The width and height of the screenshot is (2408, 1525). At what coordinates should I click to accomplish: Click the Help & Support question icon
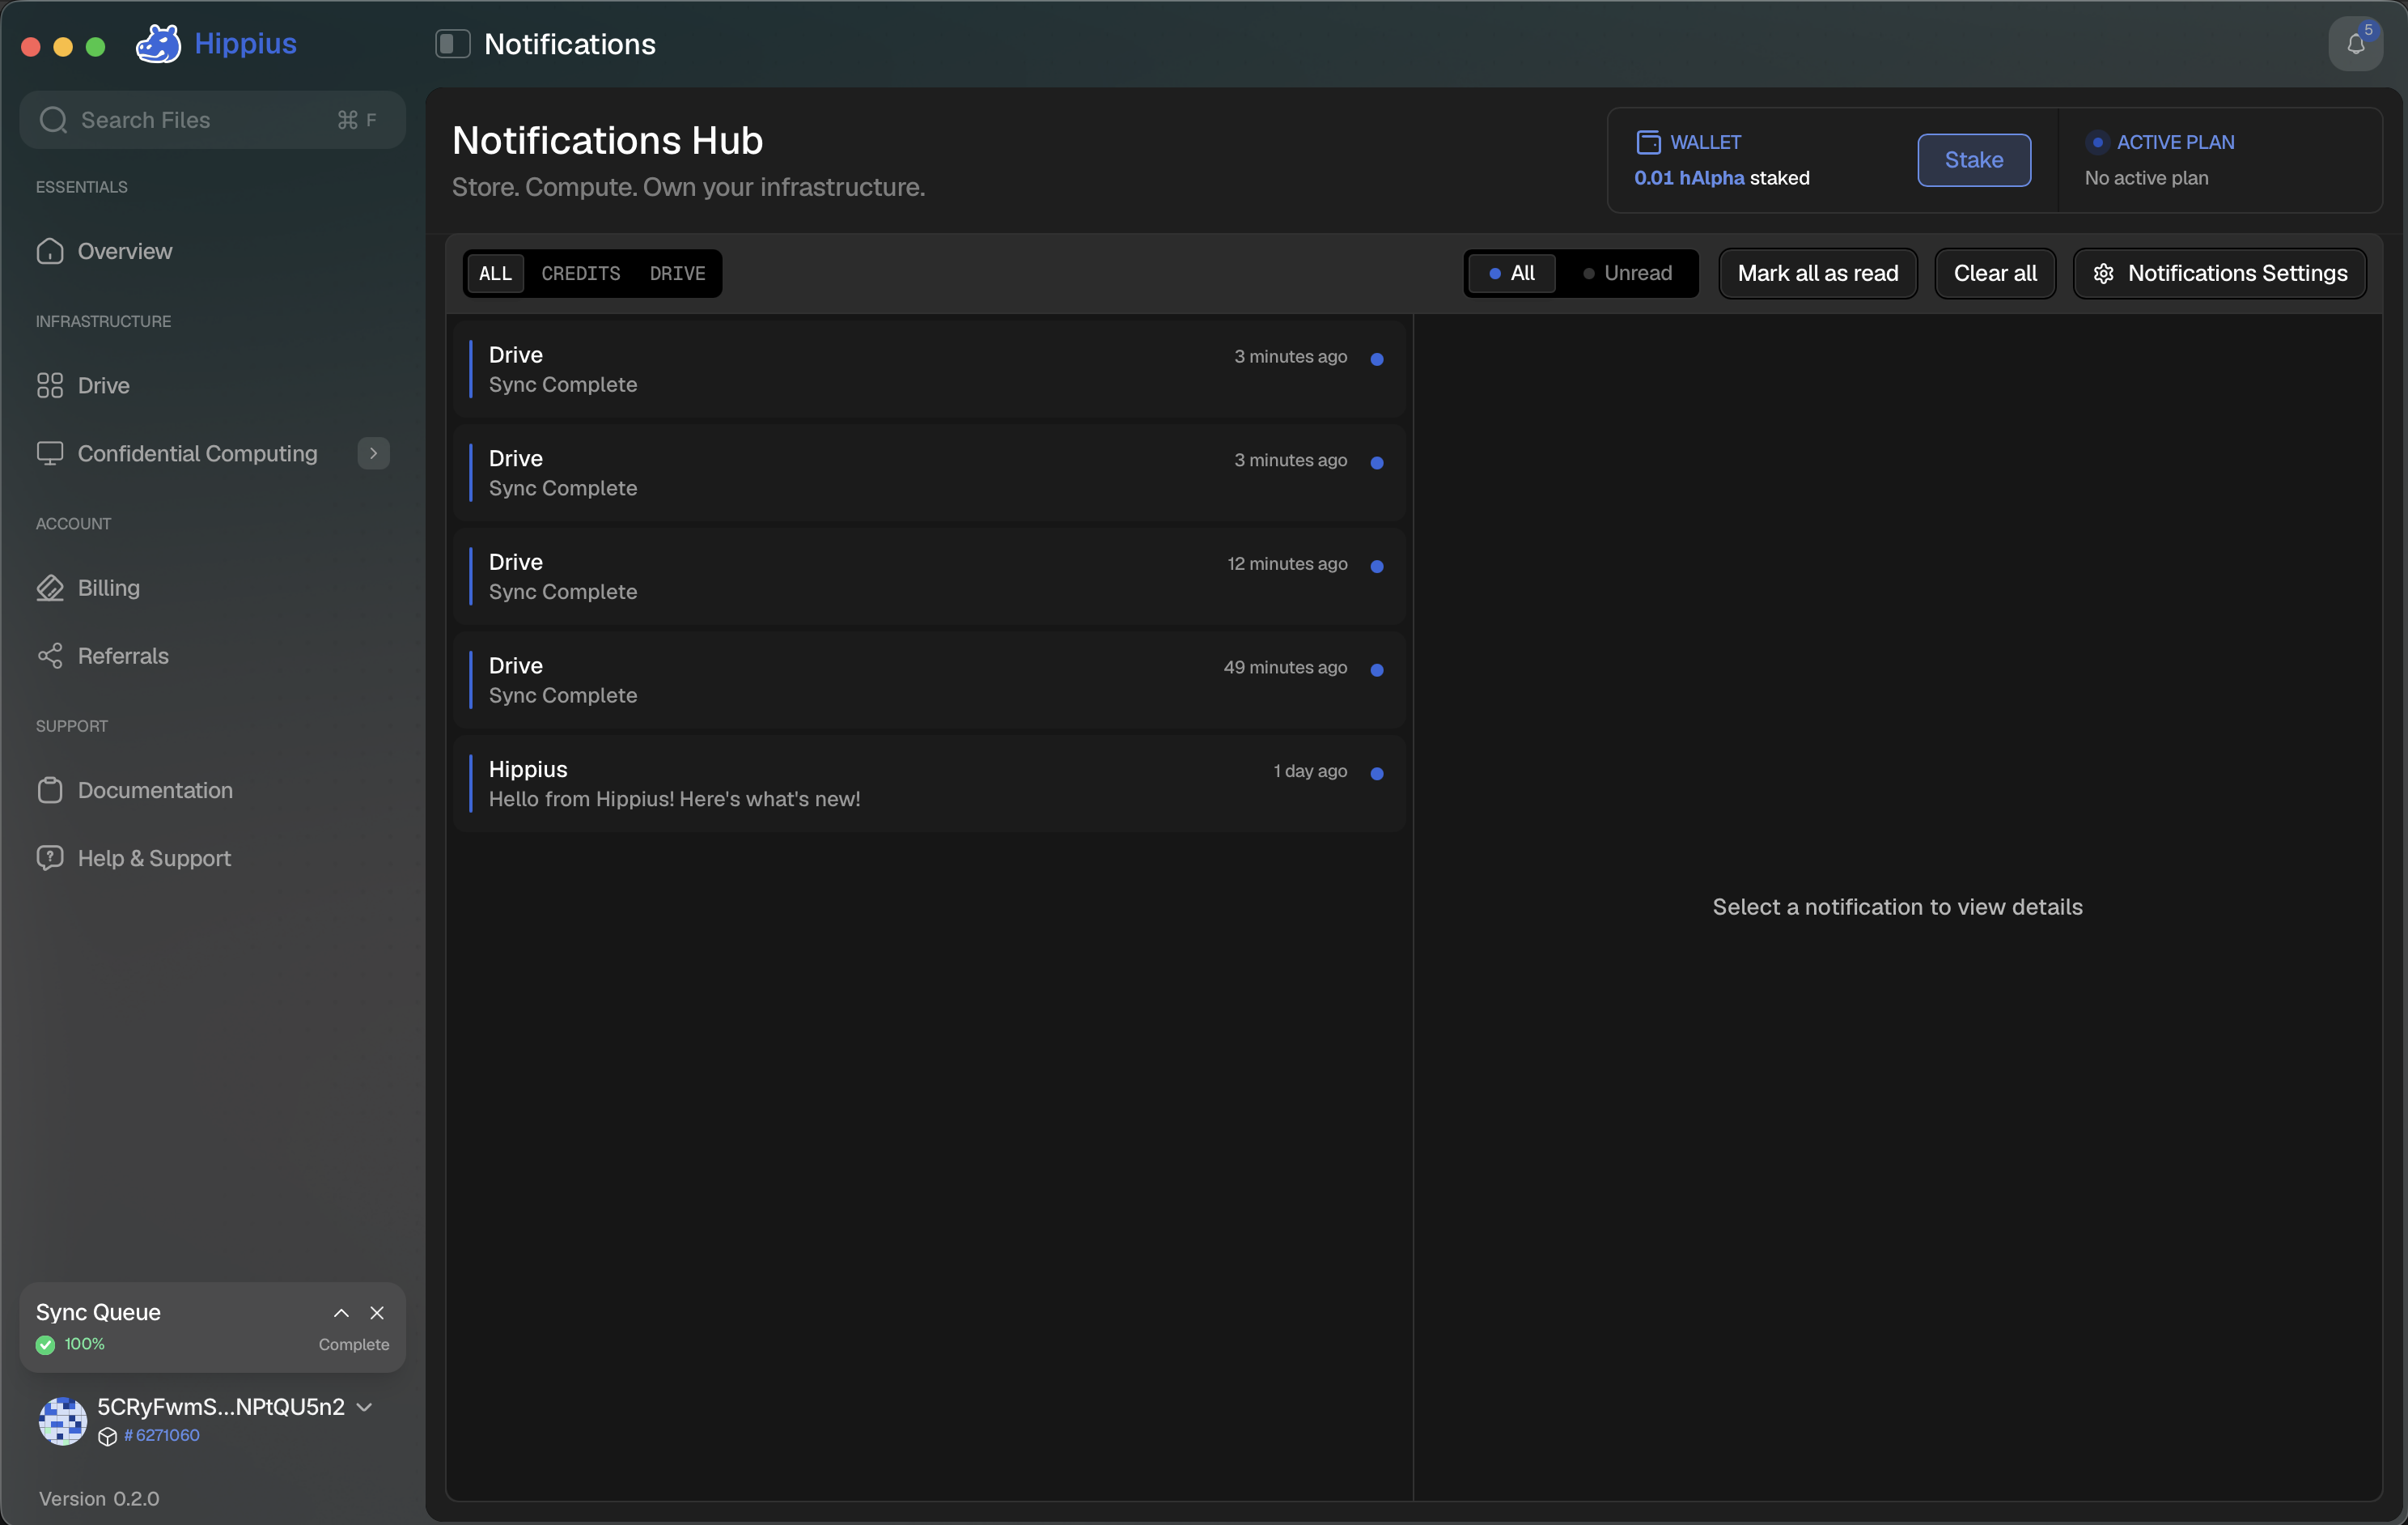point(50,857)
